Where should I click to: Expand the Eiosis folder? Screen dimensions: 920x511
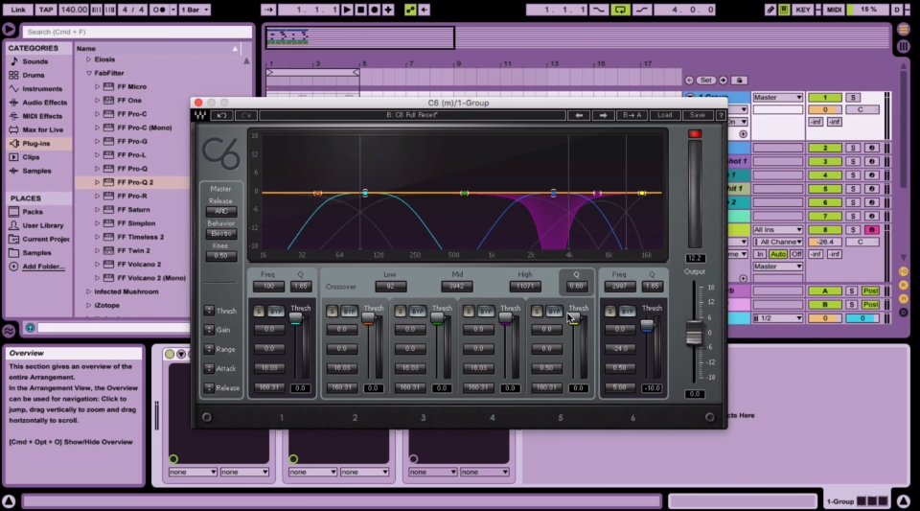pyautogui.click(x=89, y=59)
